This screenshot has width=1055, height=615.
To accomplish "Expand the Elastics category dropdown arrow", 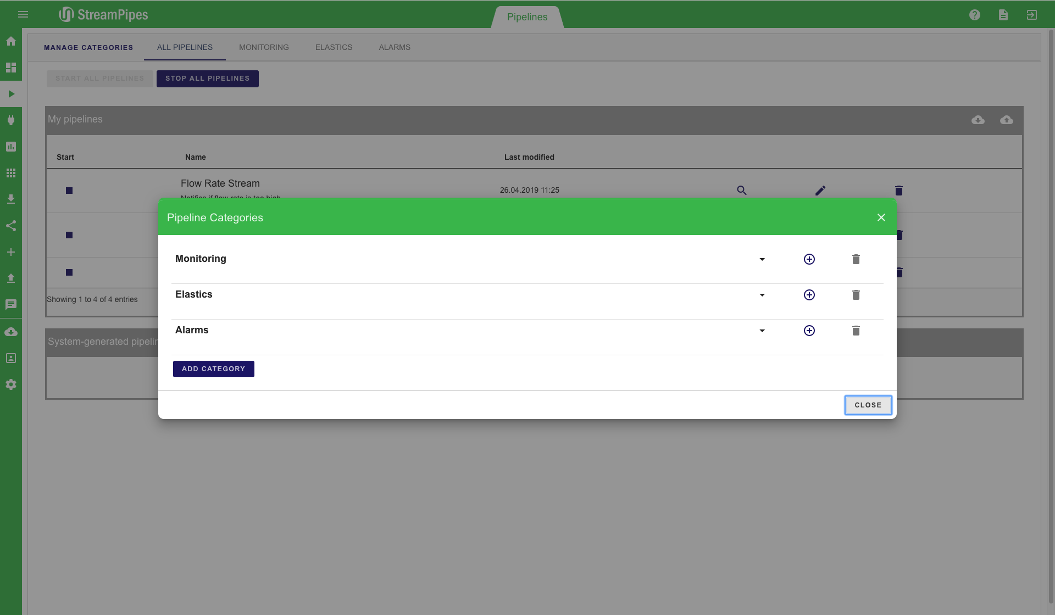I will tap(762, 295).
